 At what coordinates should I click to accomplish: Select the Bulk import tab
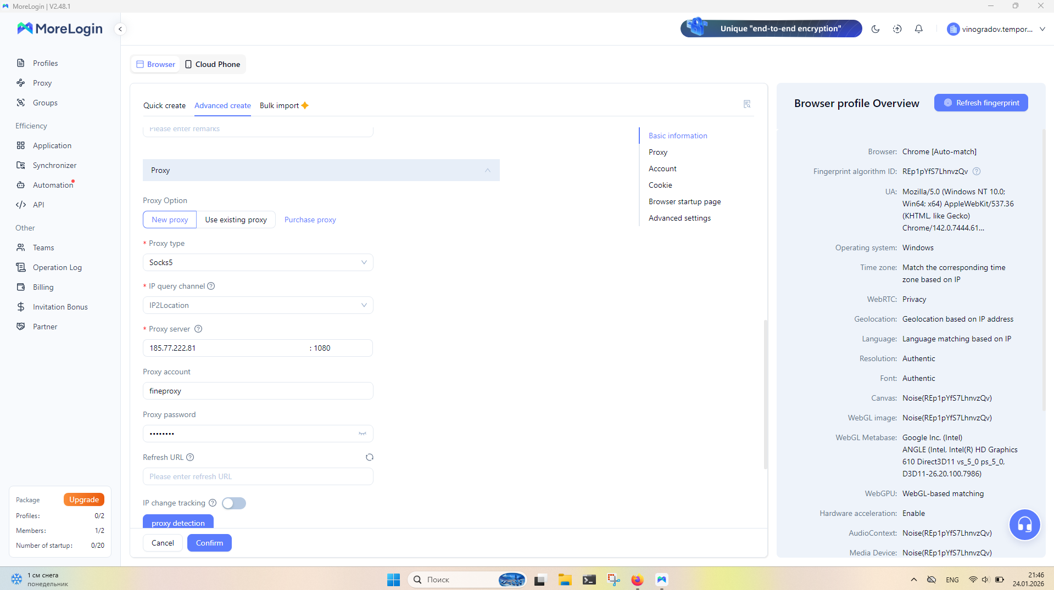284,105
